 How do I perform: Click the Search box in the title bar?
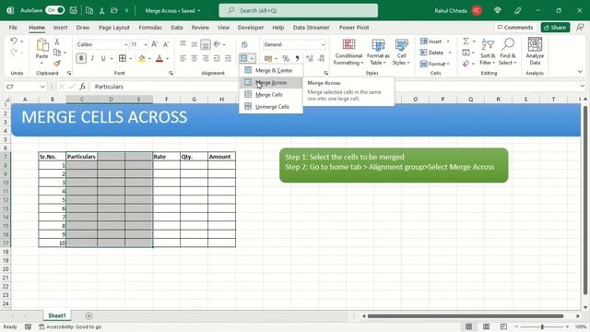(x=299, y=10)
